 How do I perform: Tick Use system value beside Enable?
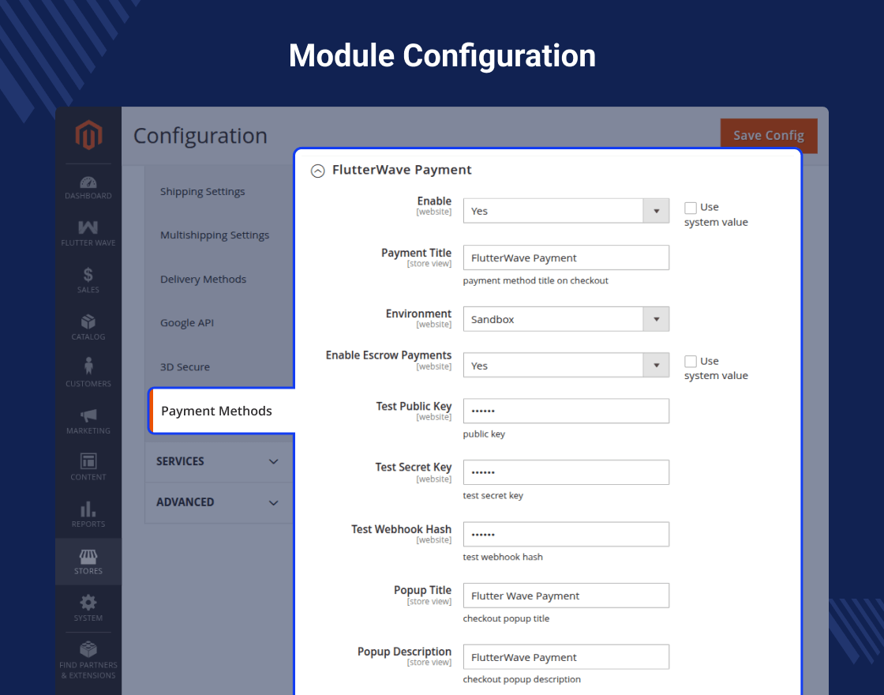pyautogui.click(x=690, y=208)
